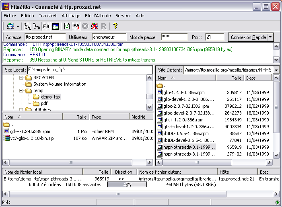The width and height of the screenshot is (282, 207).
Task: Sort local files by Taille column
Action: [x=76, y=117]
